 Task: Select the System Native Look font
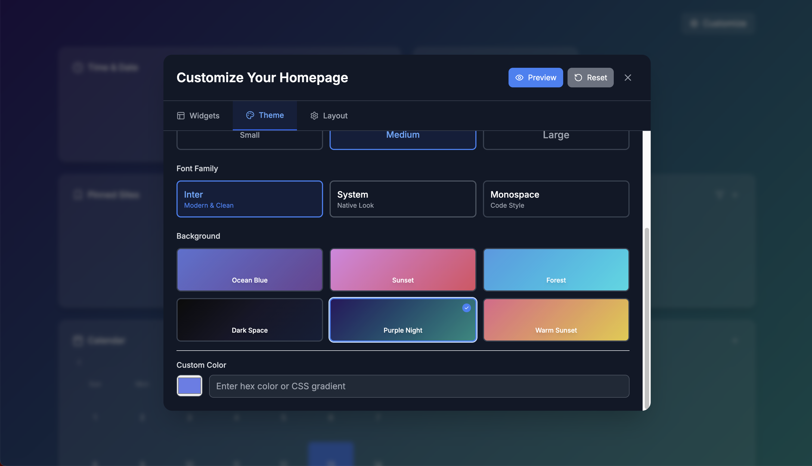(402, 199)
